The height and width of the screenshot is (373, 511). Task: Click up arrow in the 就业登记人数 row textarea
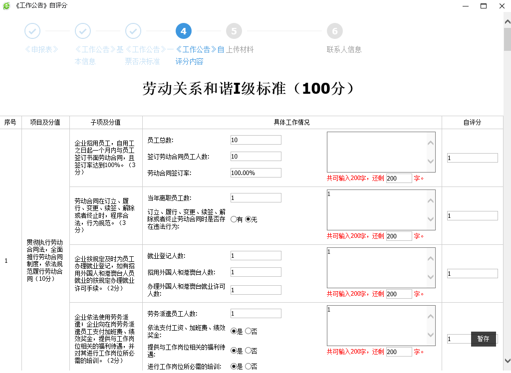(431, 258)
